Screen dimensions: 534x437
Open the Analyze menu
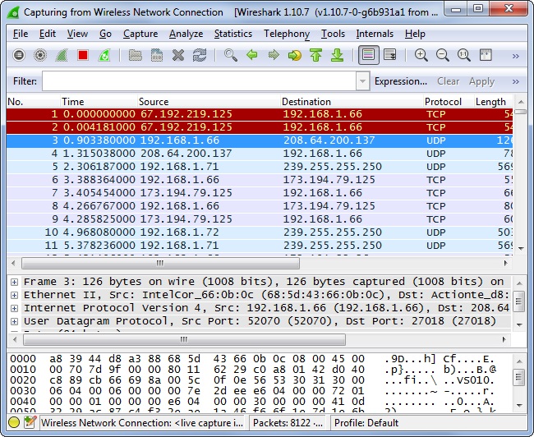click(186, 34)
